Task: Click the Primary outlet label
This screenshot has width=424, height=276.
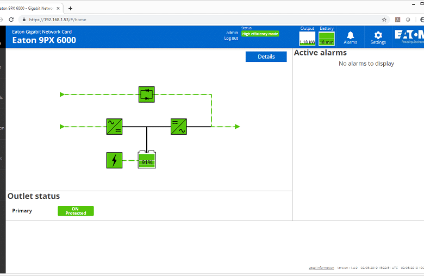Action: (22, 211)
